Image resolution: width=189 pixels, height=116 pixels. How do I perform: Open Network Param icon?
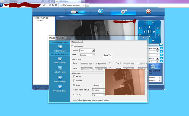pyautogui.click(x=60, y=68)
